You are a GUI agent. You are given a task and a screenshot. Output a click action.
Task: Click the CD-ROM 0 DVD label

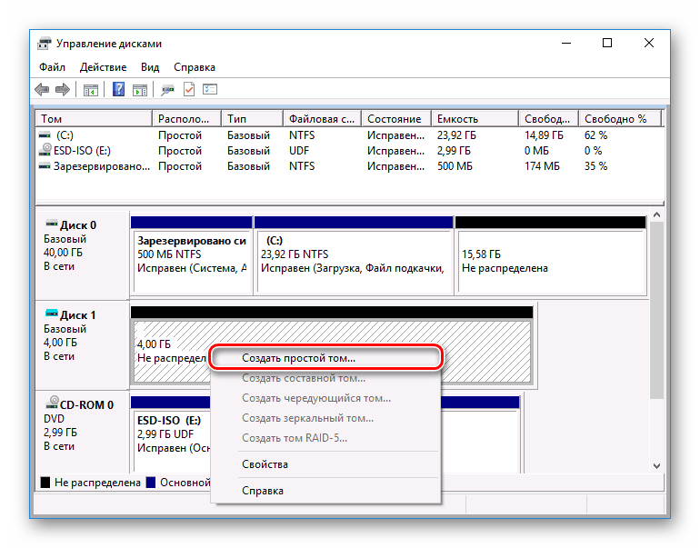click(83, 432)
